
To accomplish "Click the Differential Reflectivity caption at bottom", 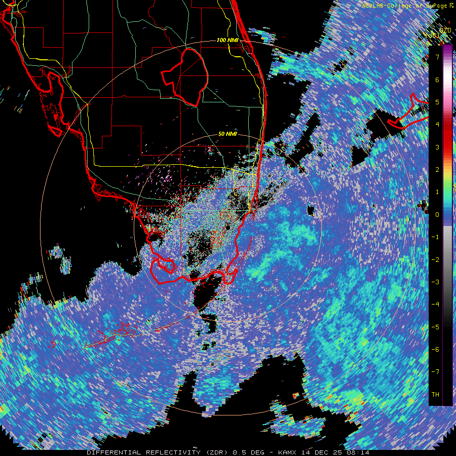I will point(228,452).
